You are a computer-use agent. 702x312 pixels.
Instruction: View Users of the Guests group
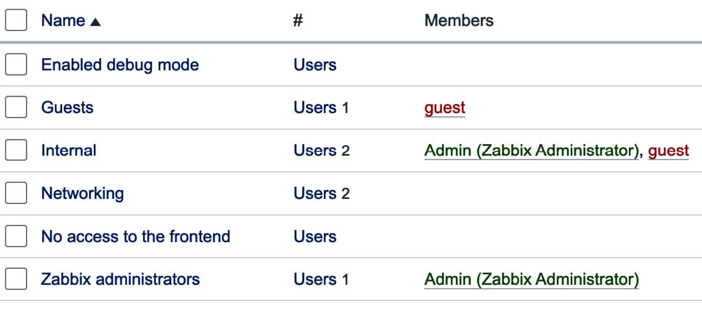click(x=314, y=108)
